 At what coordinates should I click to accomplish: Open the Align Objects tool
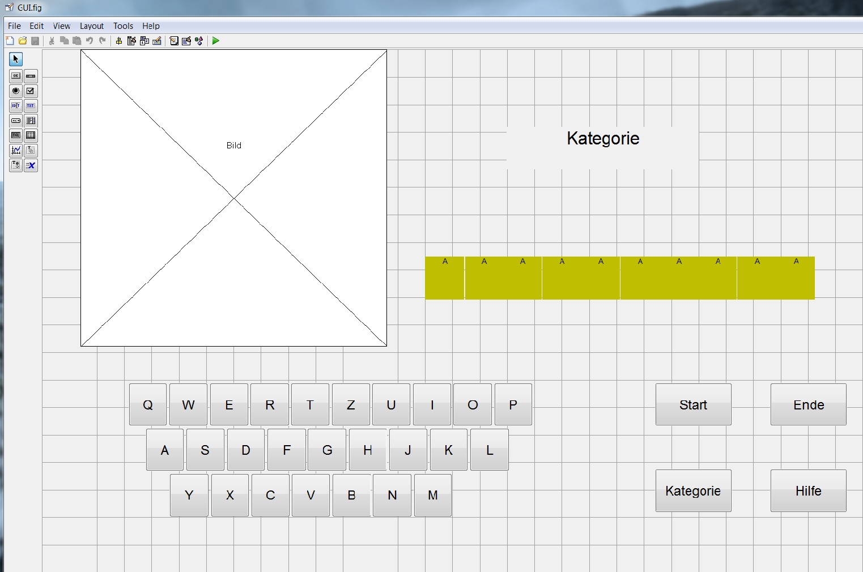(119, 41)
